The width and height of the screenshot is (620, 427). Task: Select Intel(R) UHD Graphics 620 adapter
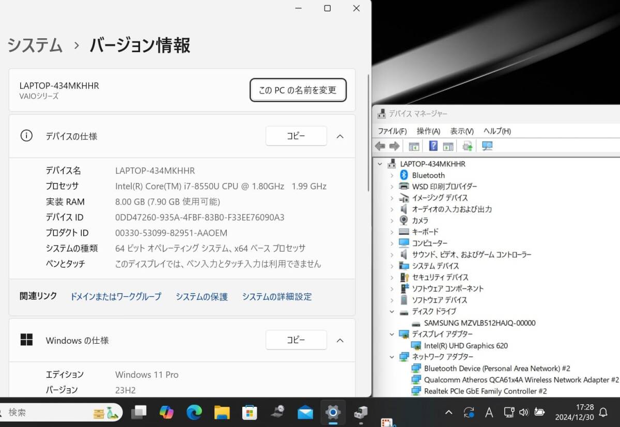click(x=466, y=346)
